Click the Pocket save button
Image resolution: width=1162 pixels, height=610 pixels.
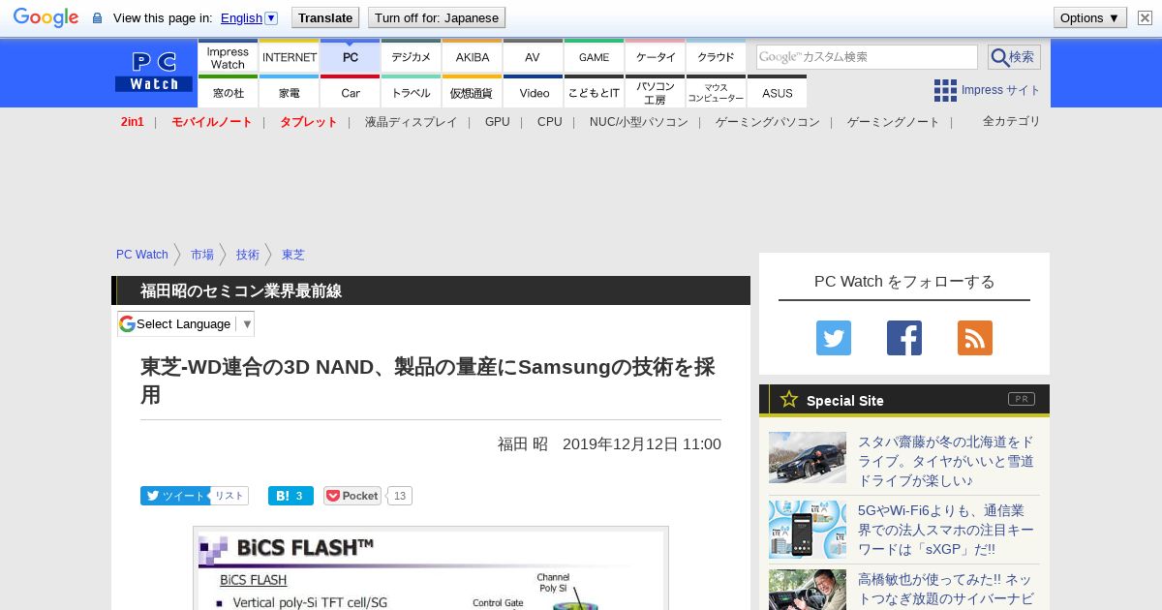point(352,496)
